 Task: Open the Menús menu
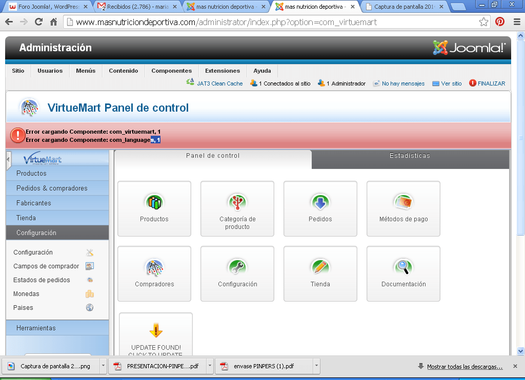(x=86, y=71)
